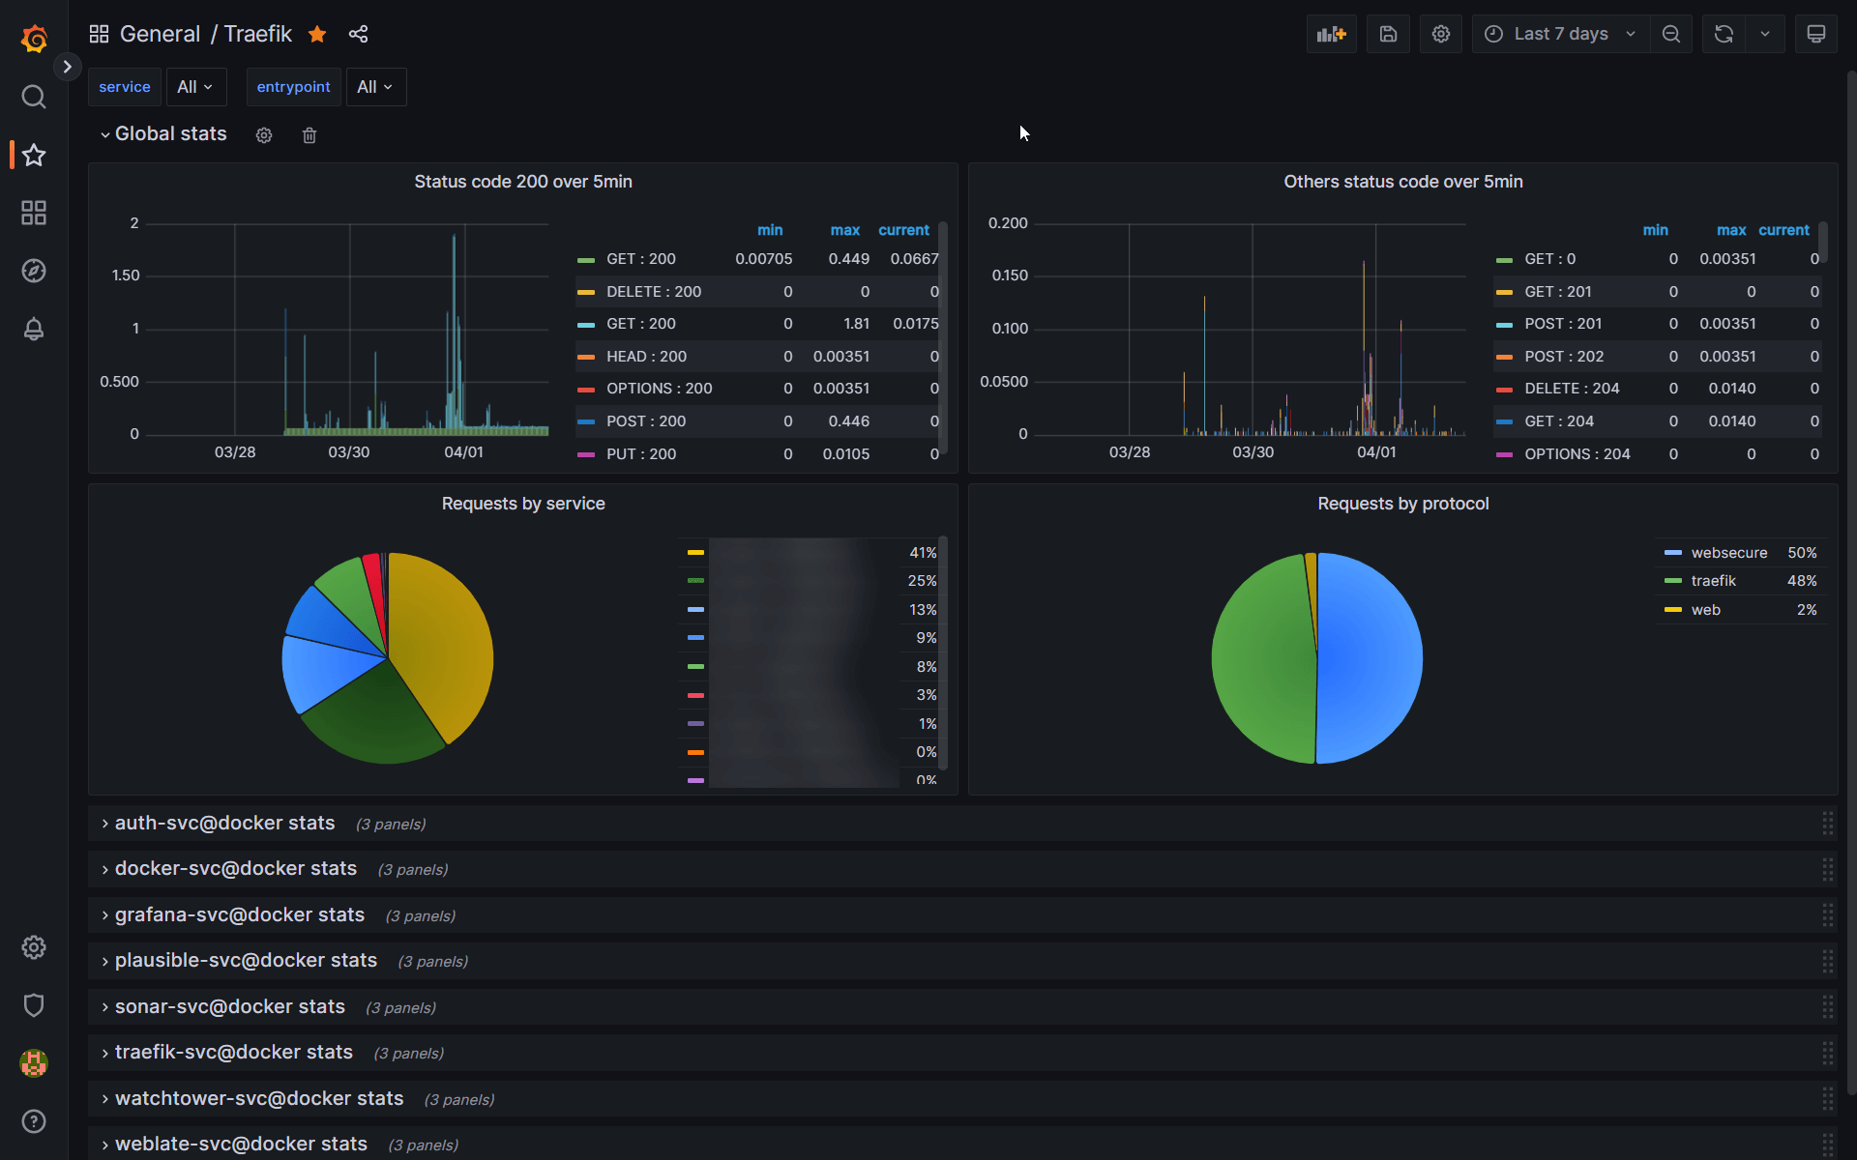Open the service All dropdown

pyautogui.click(x=194, y=86)
